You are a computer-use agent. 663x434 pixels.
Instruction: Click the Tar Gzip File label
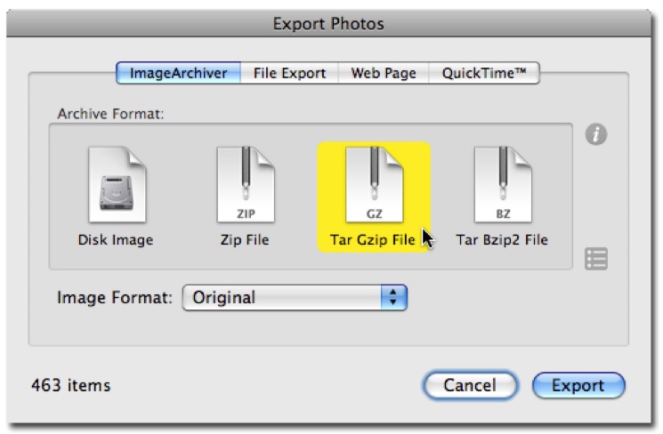point(373,240)
